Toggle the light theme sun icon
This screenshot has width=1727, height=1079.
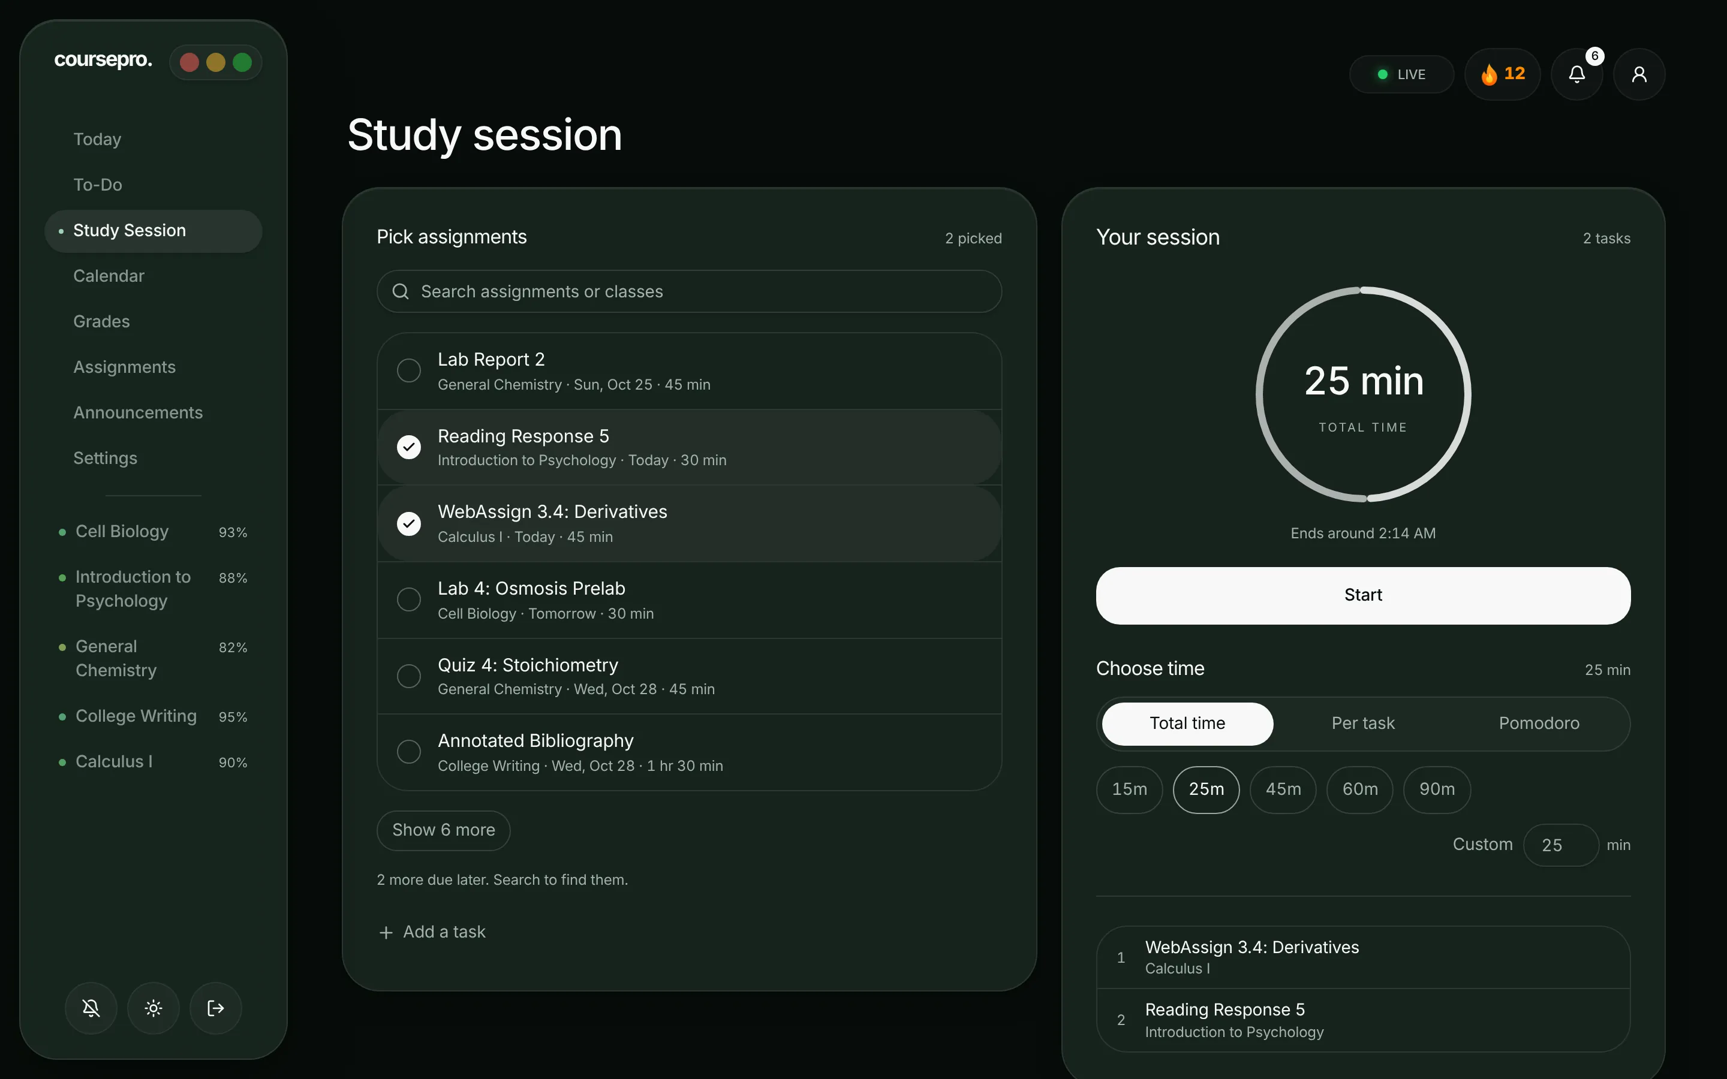(x=154, y=1008)
